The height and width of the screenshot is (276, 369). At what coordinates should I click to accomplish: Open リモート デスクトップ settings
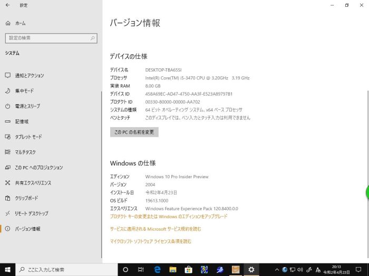[x=32, y=213]
